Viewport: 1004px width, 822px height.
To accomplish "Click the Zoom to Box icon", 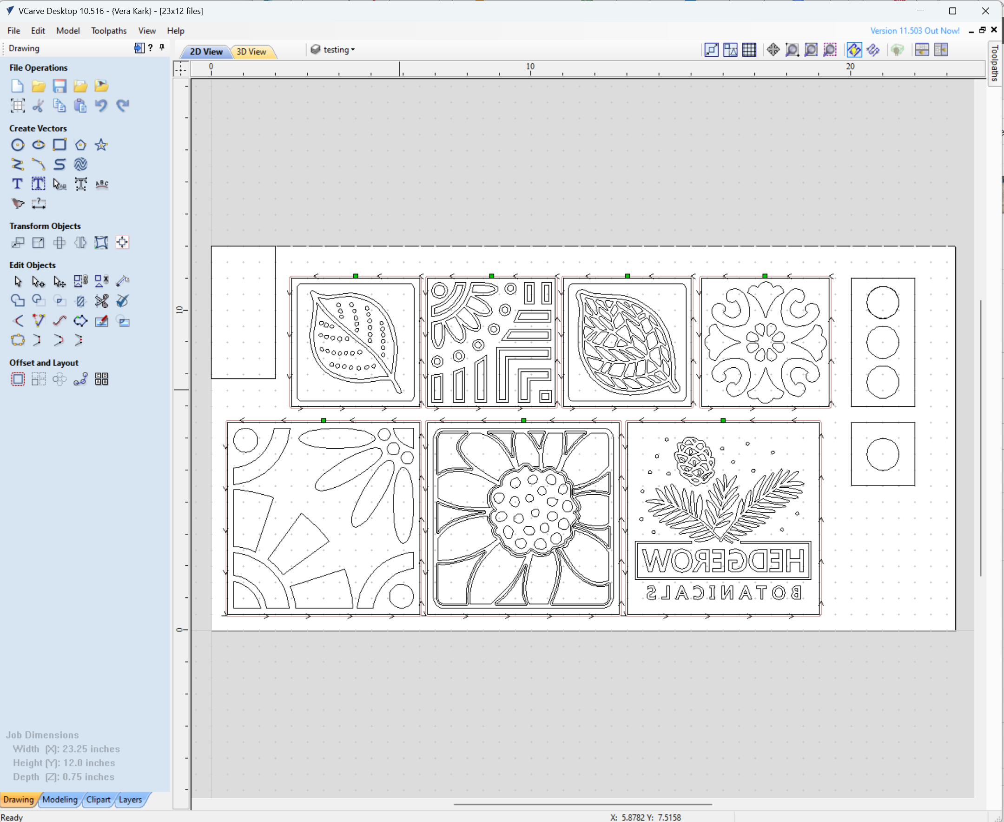I will (x=792, y=50).
